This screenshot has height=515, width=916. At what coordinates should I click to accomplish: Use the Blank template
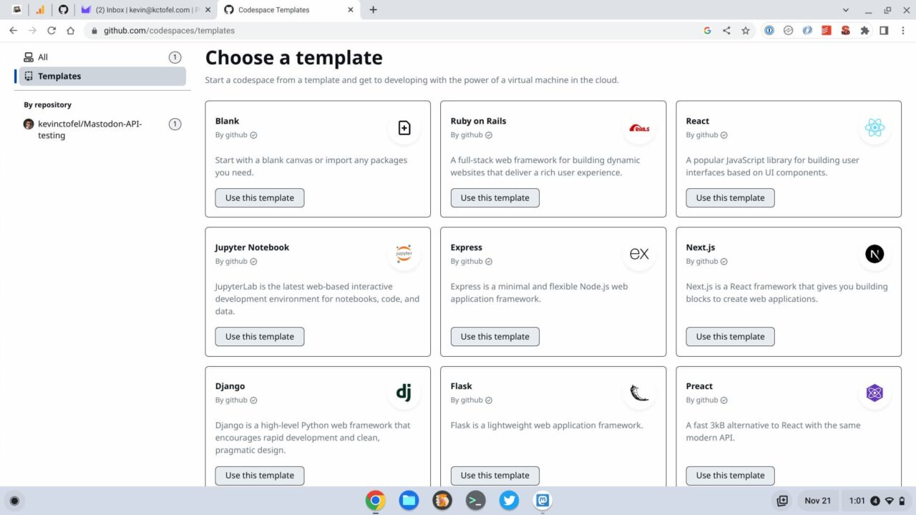[x=260, y=197]
